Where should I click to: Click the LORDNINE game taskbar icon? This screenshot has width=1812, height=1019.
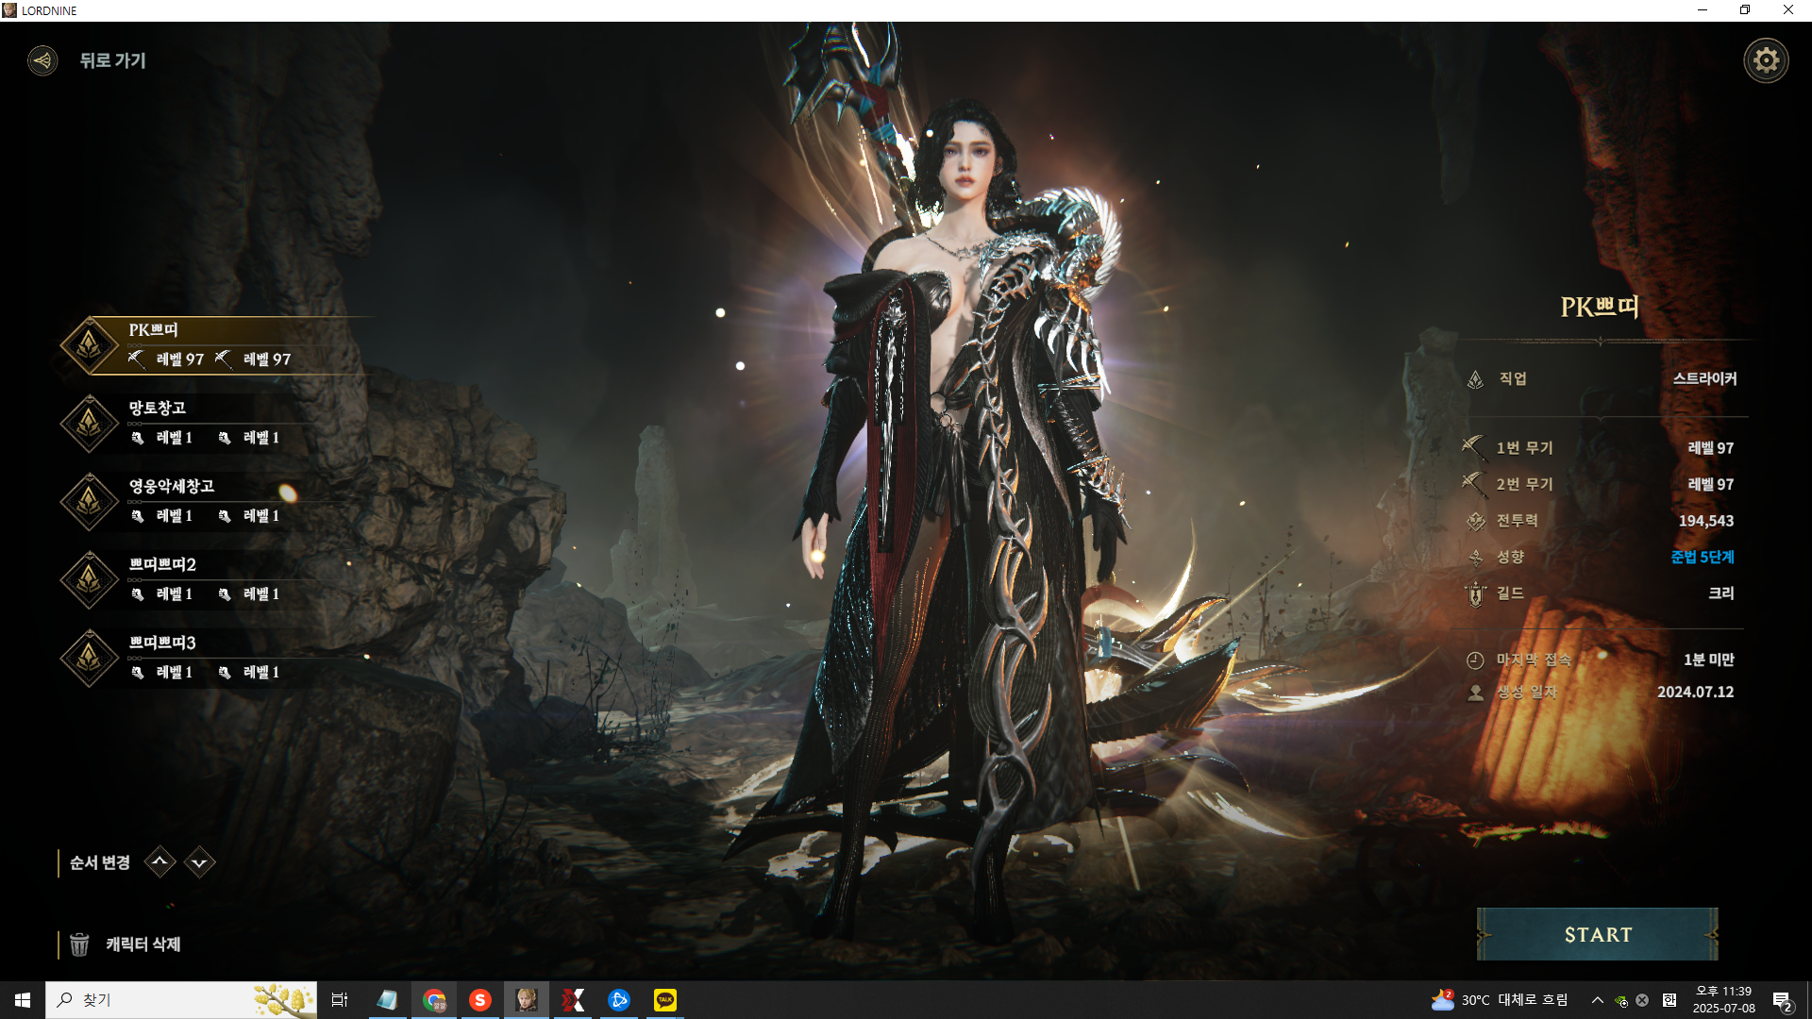527,1000
